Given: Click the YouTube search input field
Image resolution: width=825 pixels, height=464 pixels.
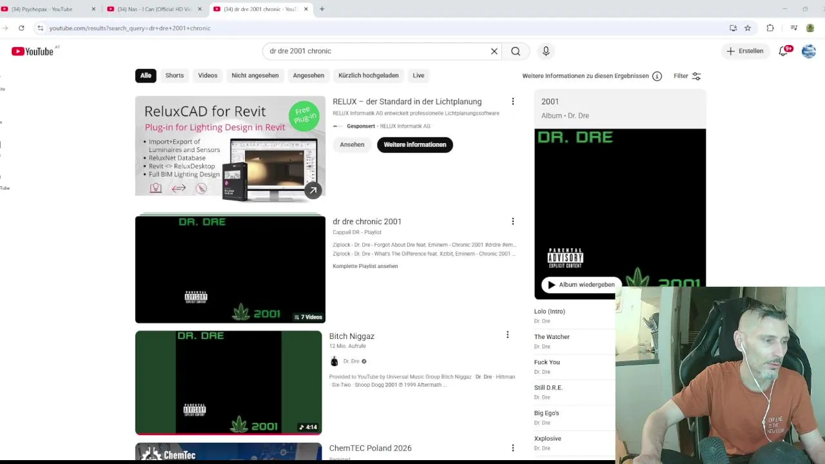Looking at the screenshot, I should click(x=377, y=52).
